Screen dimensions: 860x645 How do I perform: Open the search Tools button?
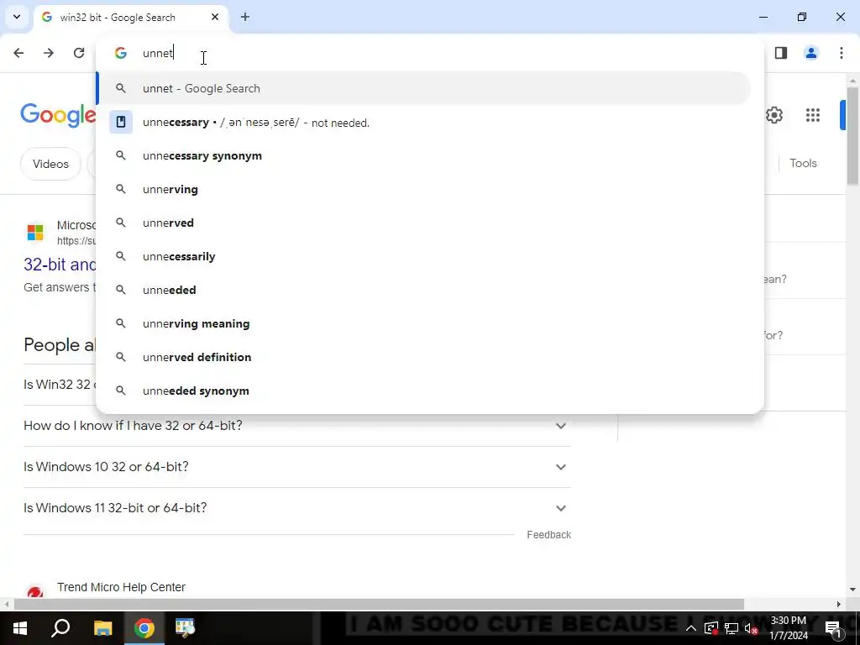803,163
